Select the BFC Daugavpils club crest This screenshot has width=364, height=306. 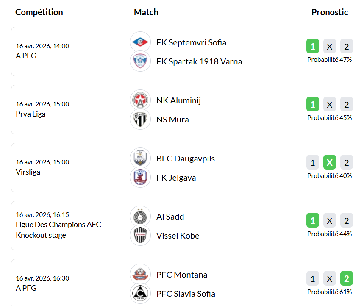click(x=140, y=158)
